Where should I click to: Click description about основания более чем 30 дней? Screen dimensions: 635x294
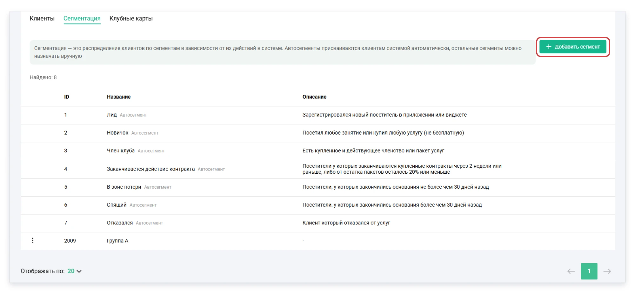[392, 205]
